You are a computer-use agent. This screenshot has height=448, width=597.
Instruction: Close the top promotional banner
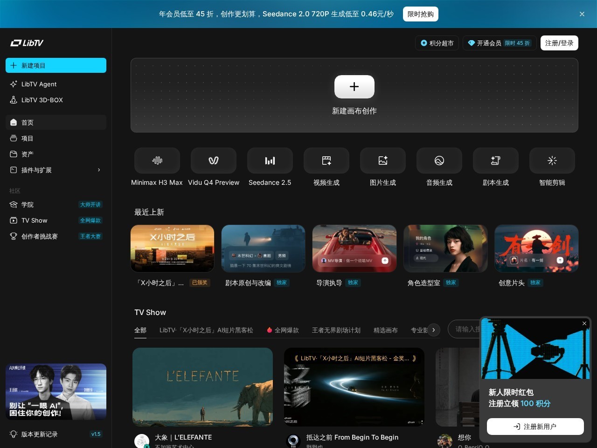tap(582, 14)
